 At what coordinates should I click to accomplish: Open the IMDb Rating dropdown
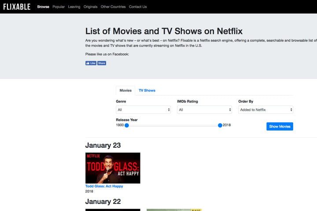point(204,109)
